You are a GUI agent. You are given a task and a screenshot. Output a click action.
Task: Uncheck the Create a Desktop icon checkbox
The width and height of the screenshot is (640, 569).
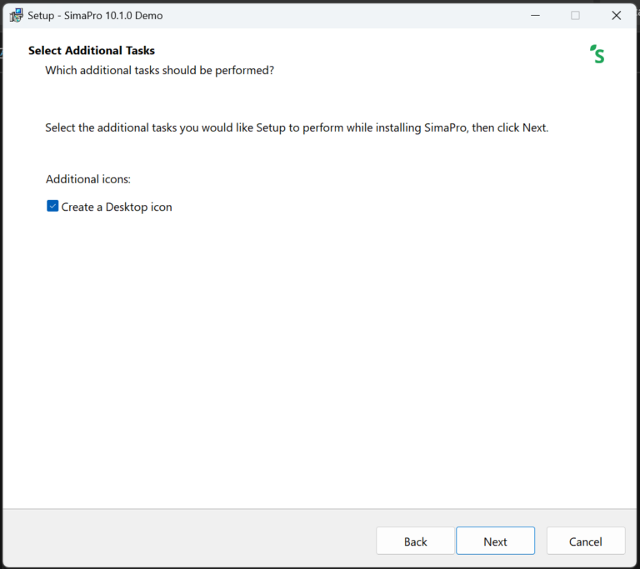[52, 207]
